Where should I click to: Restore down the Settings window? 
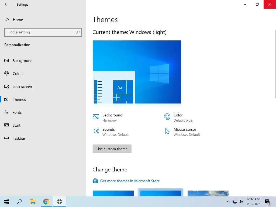(257, 4)
